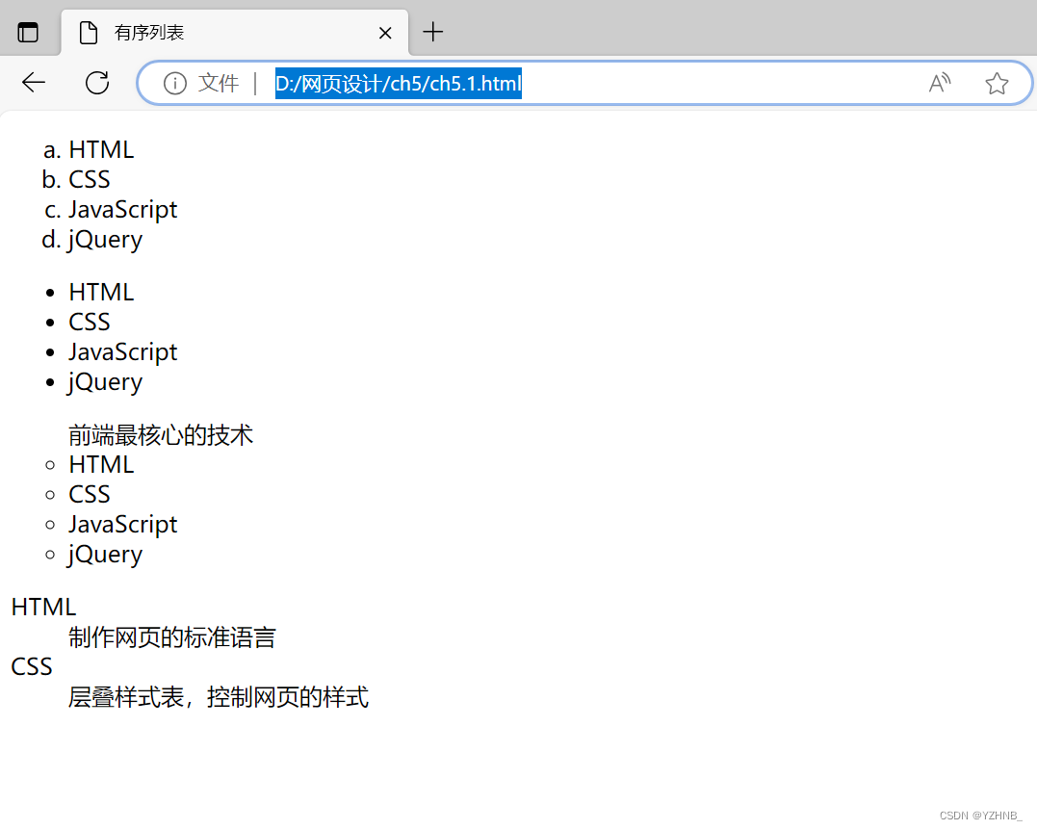Click the text 前端最核心的技术
This screenshot has width=1037, height=830.
(x=160, y=434)
